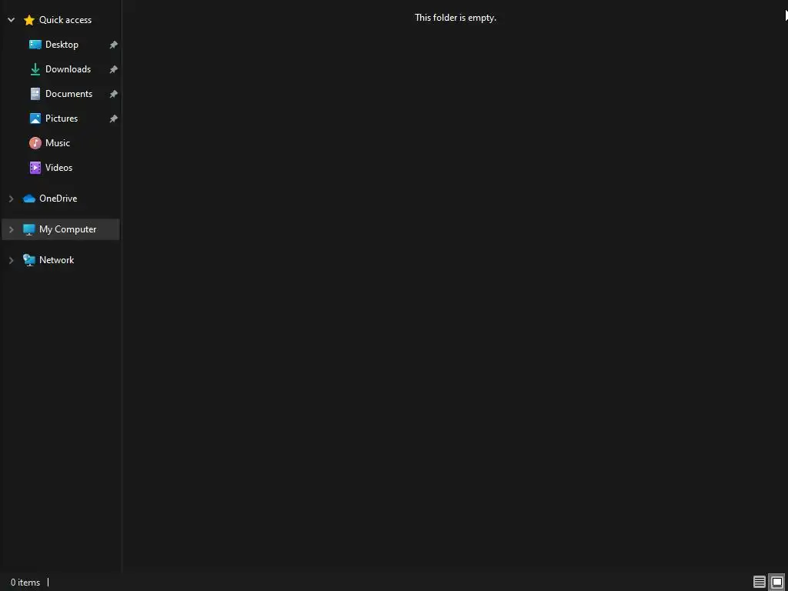Expand the OneDrive node
This screenshot has width=788, height=591.
11,199
